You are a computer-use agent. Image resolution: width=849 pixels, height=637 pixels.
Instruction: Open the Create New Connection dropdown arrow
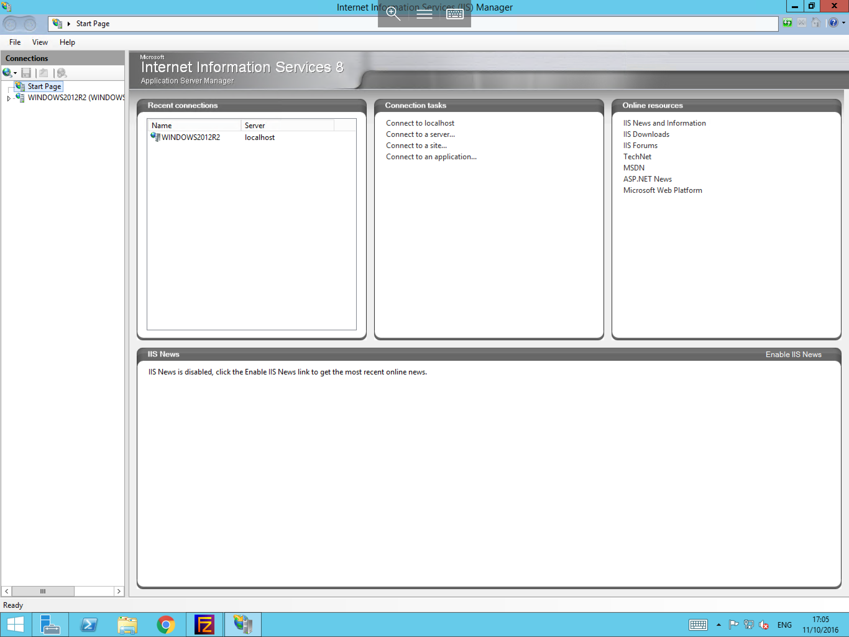pos(15,73)
